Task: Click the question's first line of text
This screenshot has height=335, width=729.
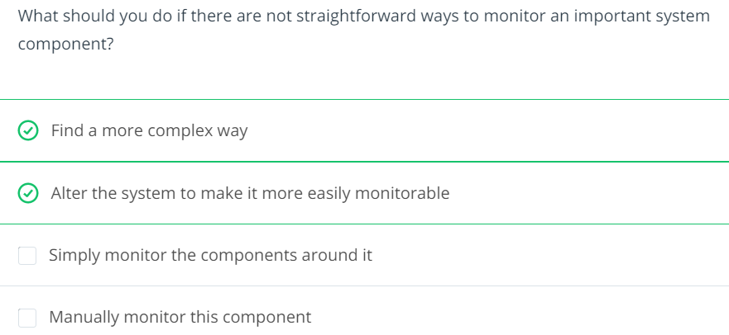Action: [x=363, y=17]
